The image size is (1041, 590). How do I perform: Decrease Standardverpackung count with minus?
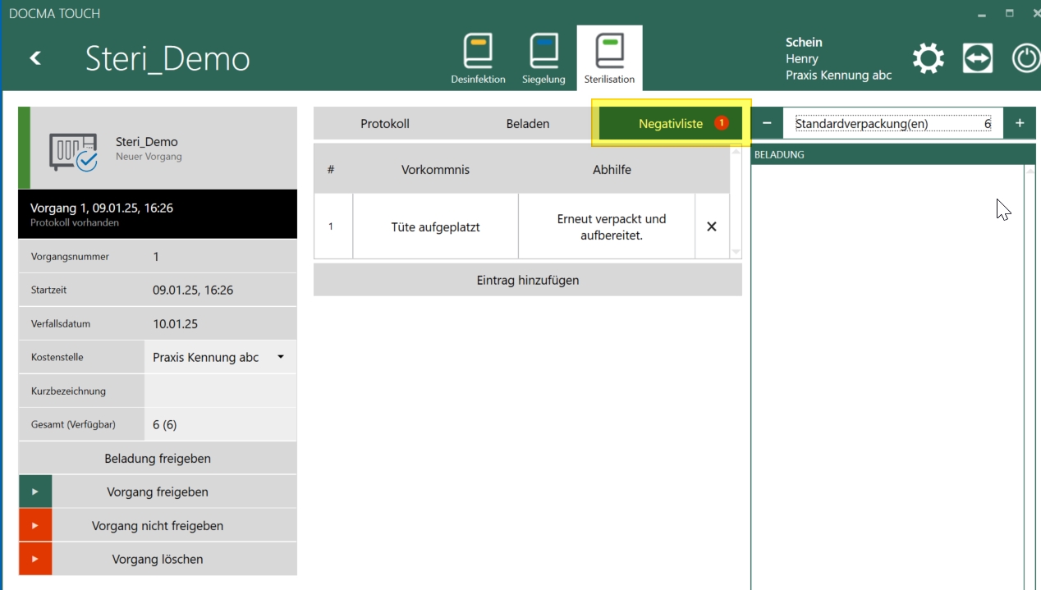767,123
